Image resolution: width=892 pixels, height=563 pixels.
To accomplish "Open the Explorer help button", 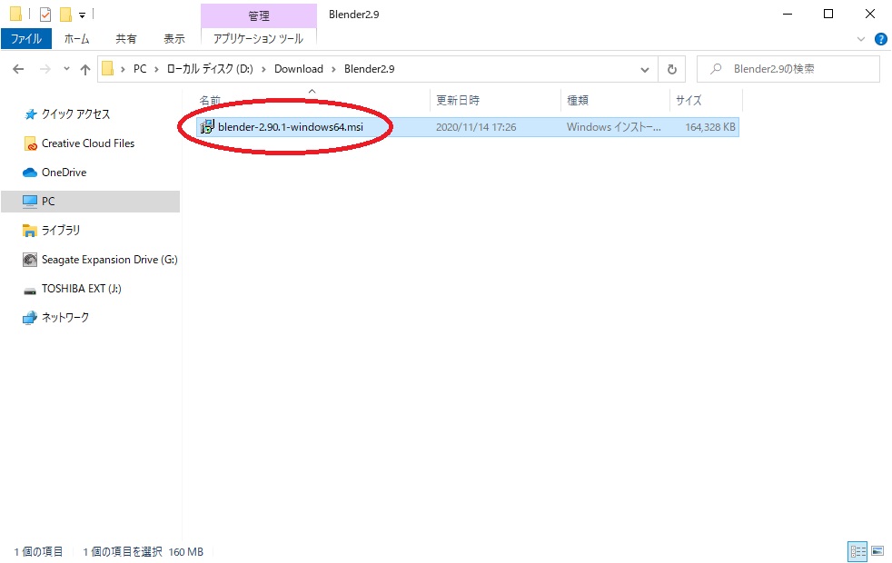I will 880,39.
